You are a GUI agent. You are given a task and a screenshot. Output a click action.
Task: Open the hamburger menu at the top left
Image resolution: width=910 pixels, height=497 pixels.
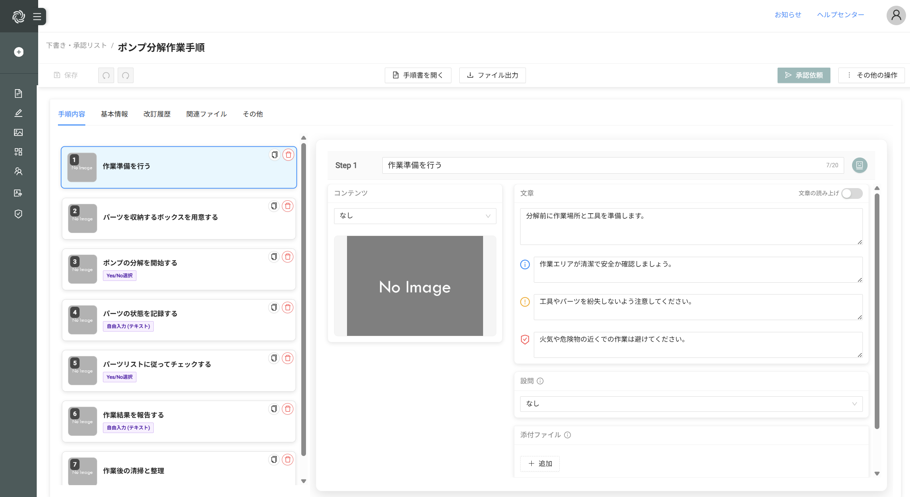point(37,17)
